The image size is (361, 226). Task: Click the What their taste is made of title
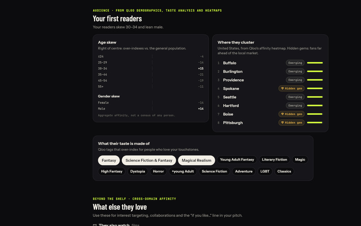[x=124, y=143]
